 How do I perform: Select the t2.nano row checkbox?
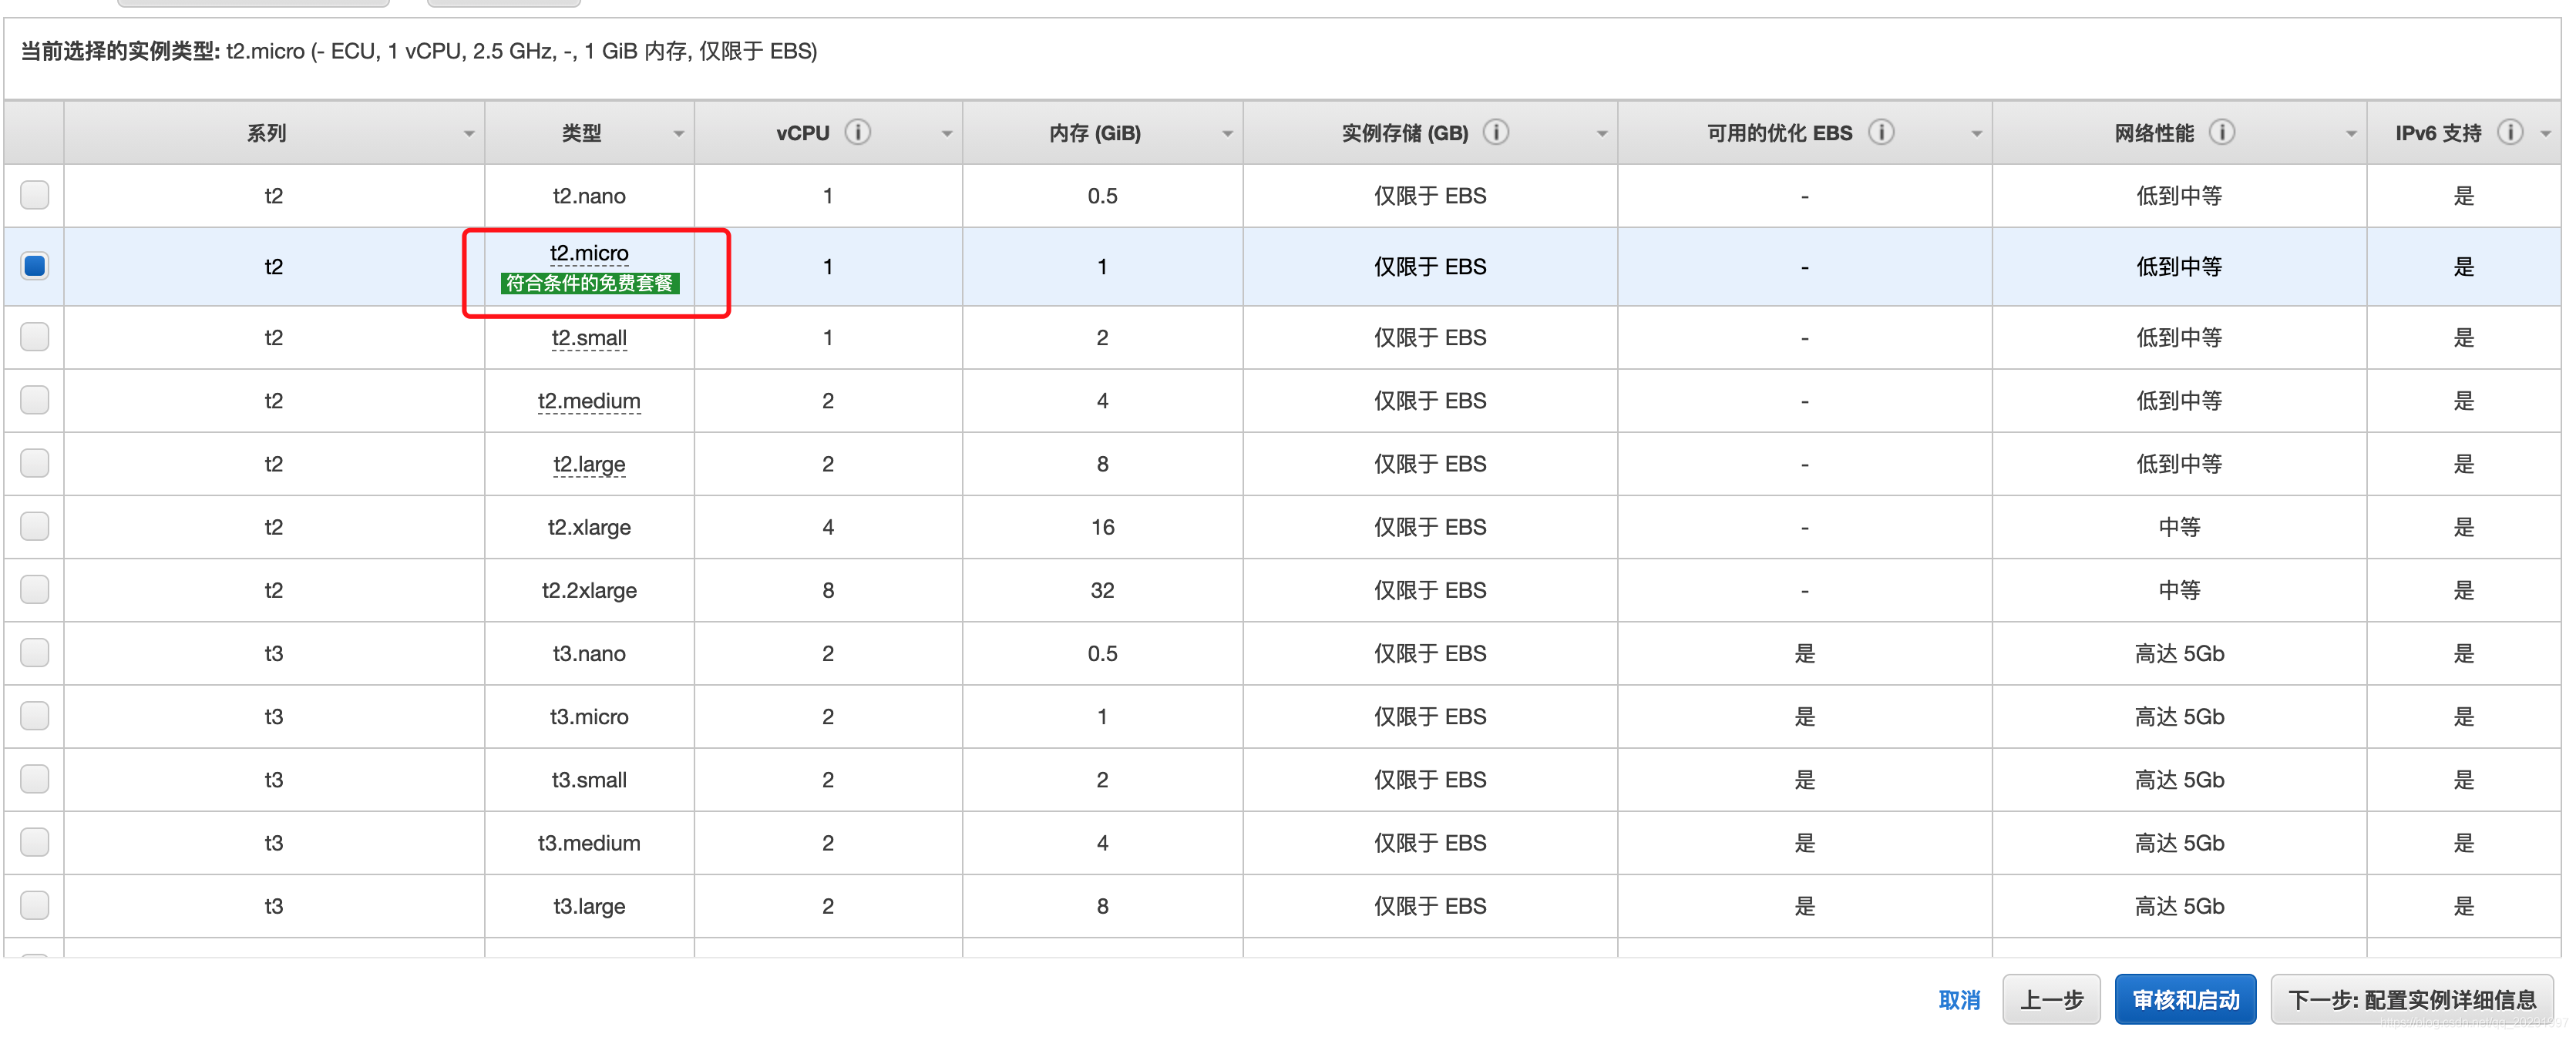click(35, 195)
